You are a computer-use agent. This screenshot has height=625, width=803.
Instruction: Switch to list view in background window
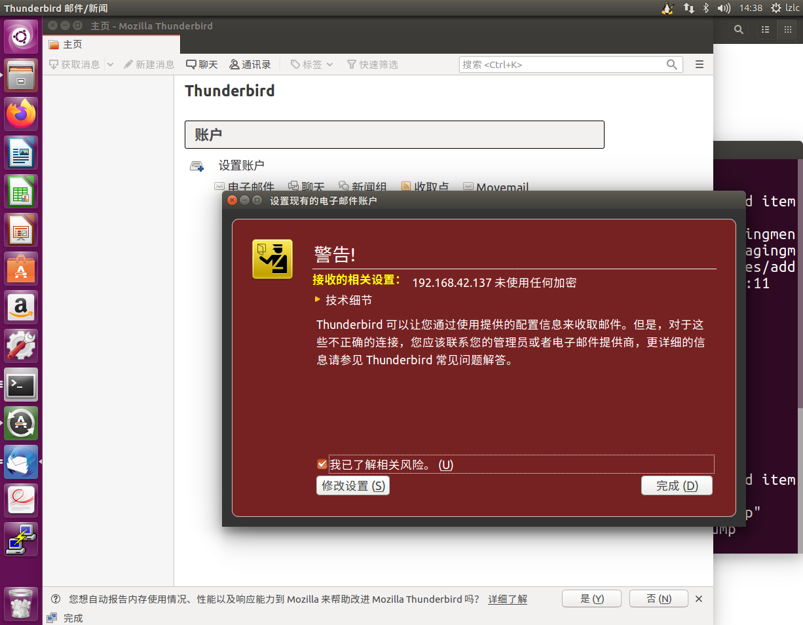(x=765, y=29)
